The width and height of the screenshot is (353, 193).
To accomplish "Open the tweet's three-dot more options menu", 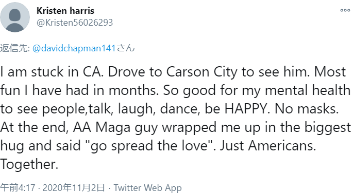I will (345, 10).
